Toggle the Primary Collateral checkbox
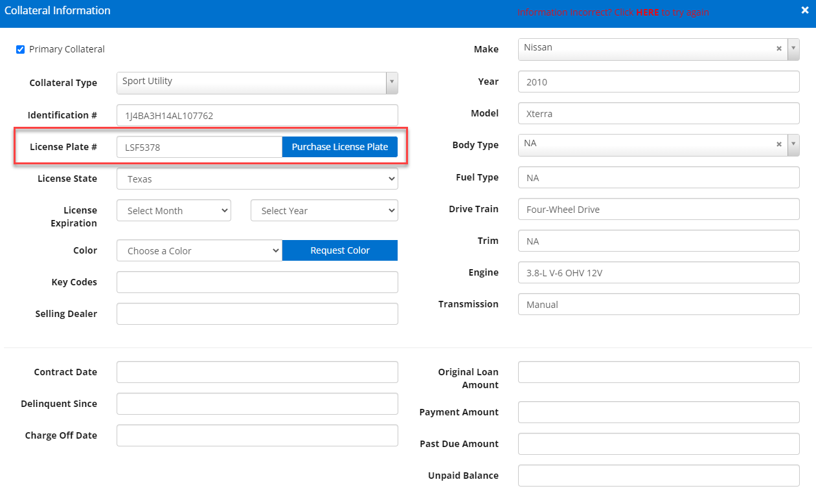 [21, 49]
